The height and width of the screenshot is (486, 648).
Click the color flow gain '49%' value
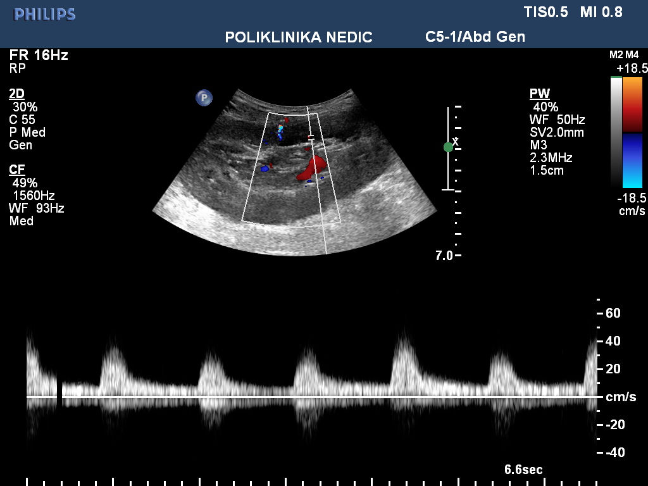(25, 183)
